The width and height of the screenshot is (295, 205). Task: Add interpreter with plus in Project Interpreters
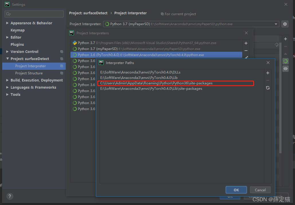[246, 43]
